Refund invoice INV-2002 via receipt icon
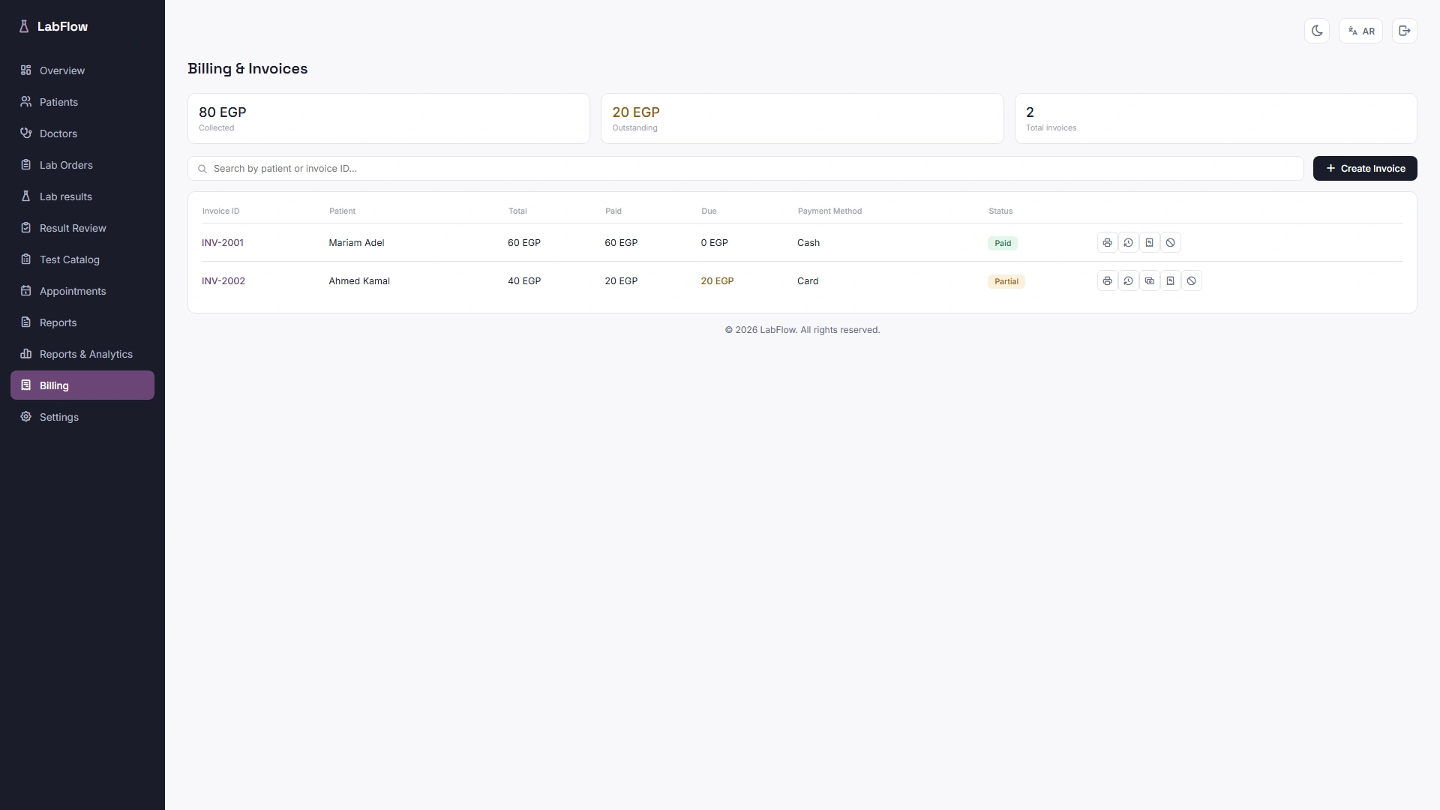1440x810 pixels. (1170, 280)
